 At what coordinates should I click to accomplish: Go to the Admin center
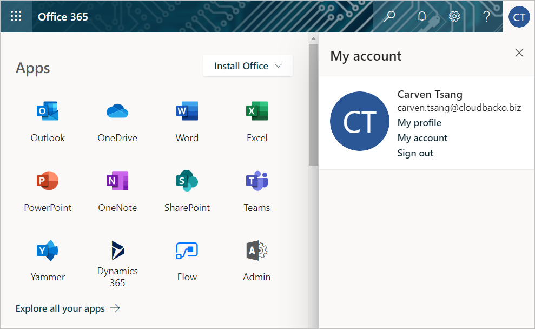[257, 251]
